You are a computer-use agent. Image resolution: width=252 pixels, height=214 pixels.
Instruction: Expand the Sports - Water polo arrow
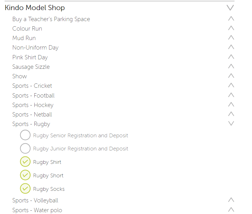pyautogui.click(x=231, y=209)
